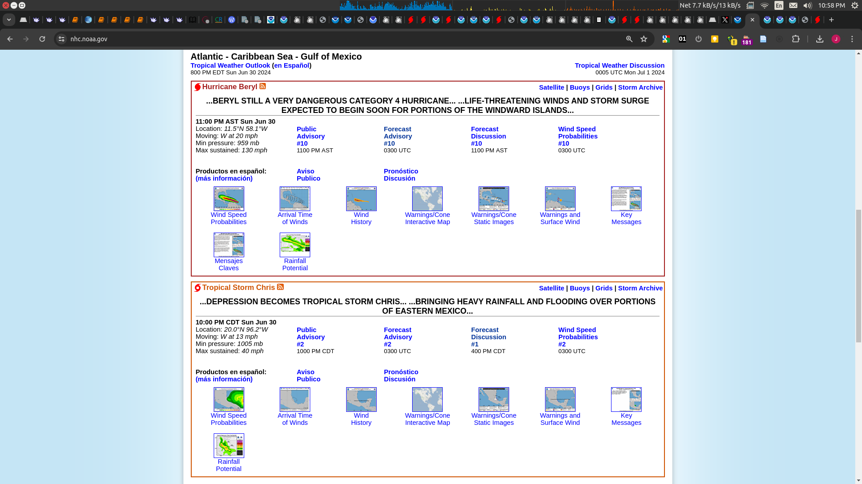Expand the tab search dropdown arrow

pyautogui.click(x=9, y=20)
